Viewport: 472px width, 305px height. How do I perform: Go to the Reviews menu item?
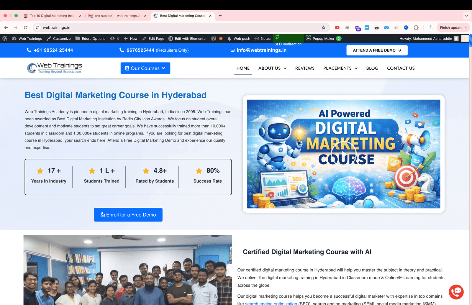[305, 68]
